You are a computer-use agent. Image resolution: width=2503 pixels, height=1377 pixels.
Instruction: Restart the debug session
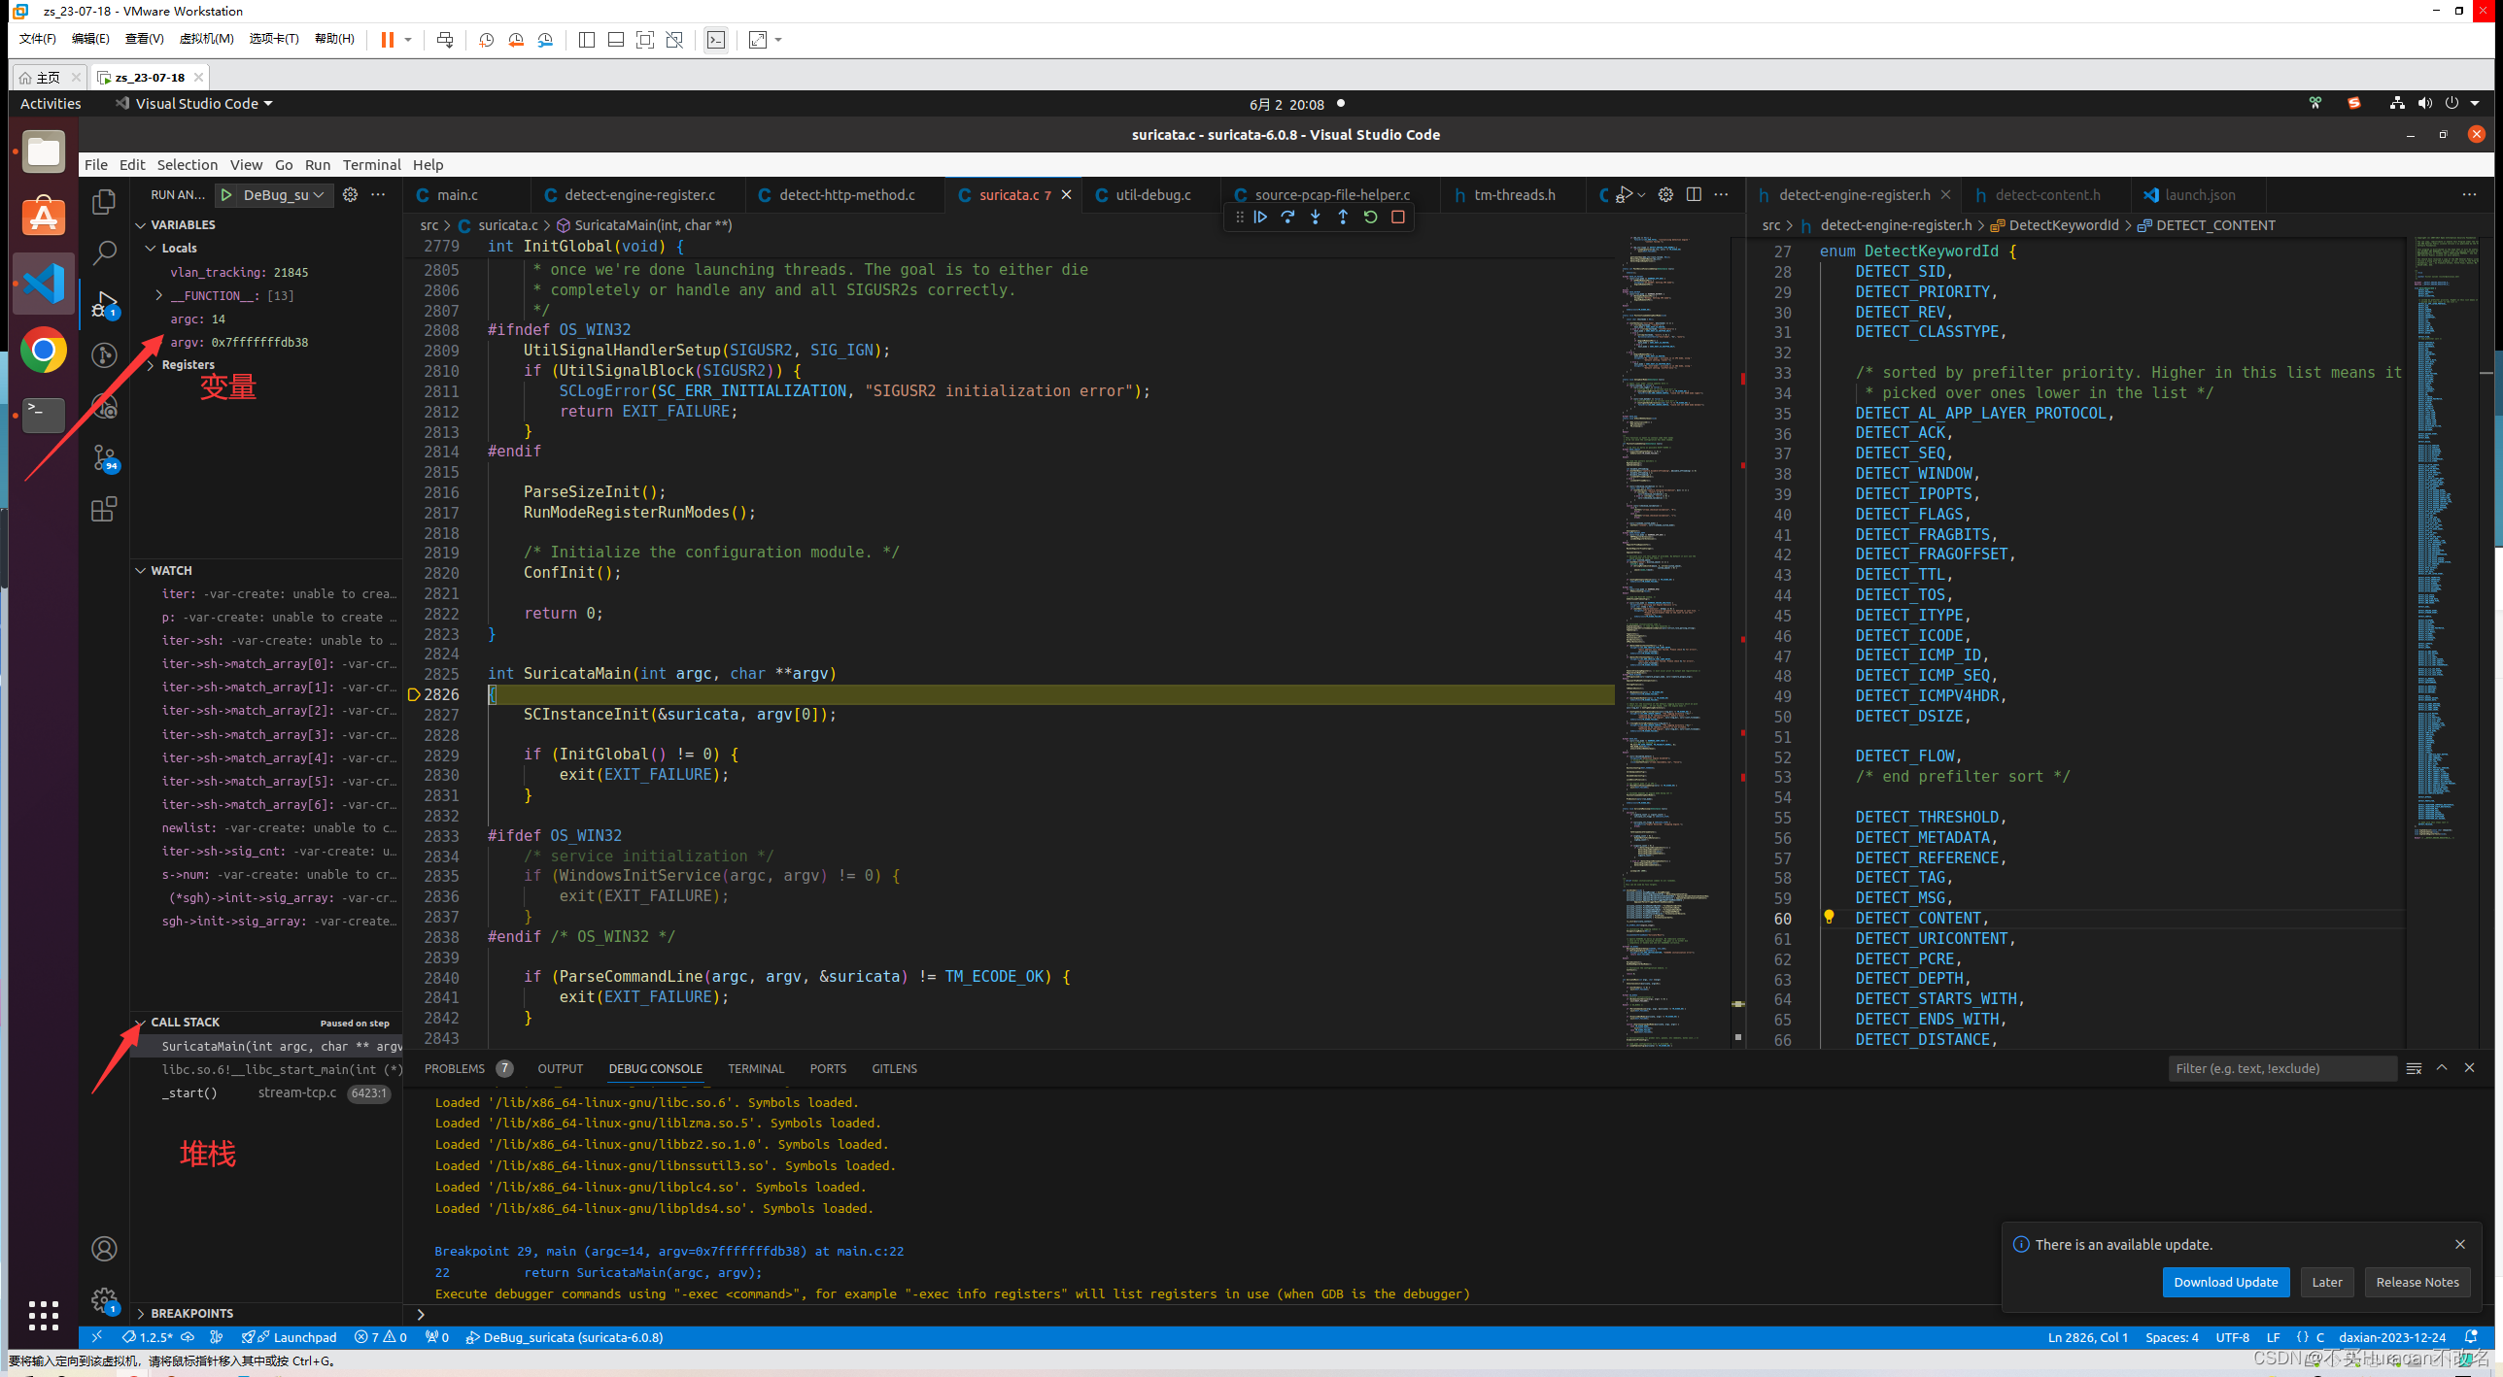tap(1370, 218)
